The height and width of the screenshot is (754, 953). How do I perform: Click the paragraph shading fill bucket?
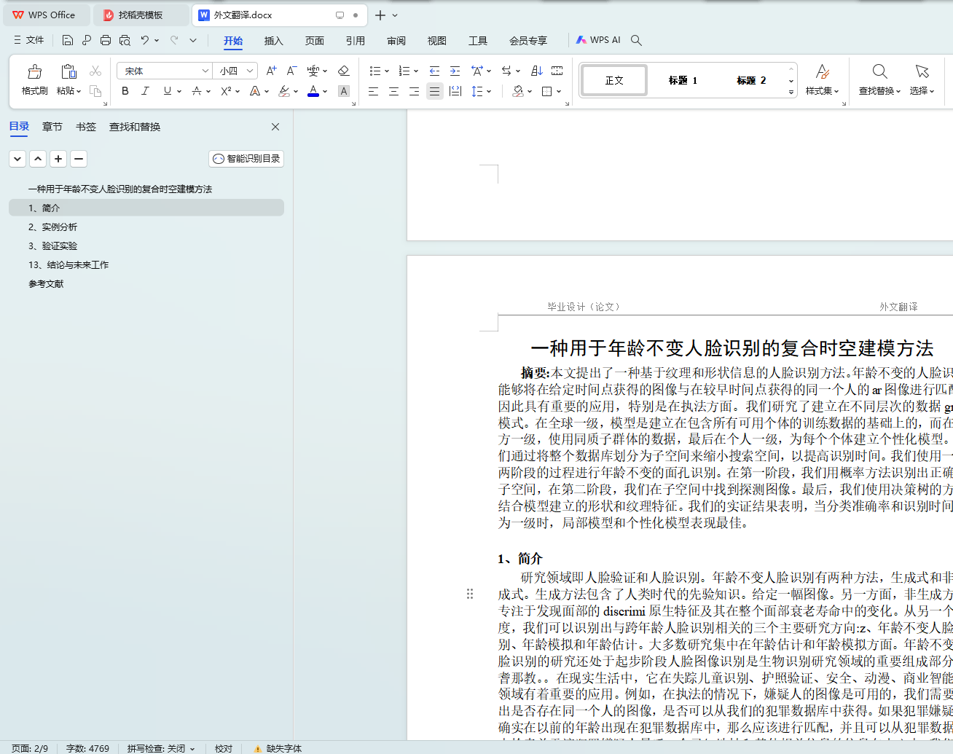click(518, 91)
